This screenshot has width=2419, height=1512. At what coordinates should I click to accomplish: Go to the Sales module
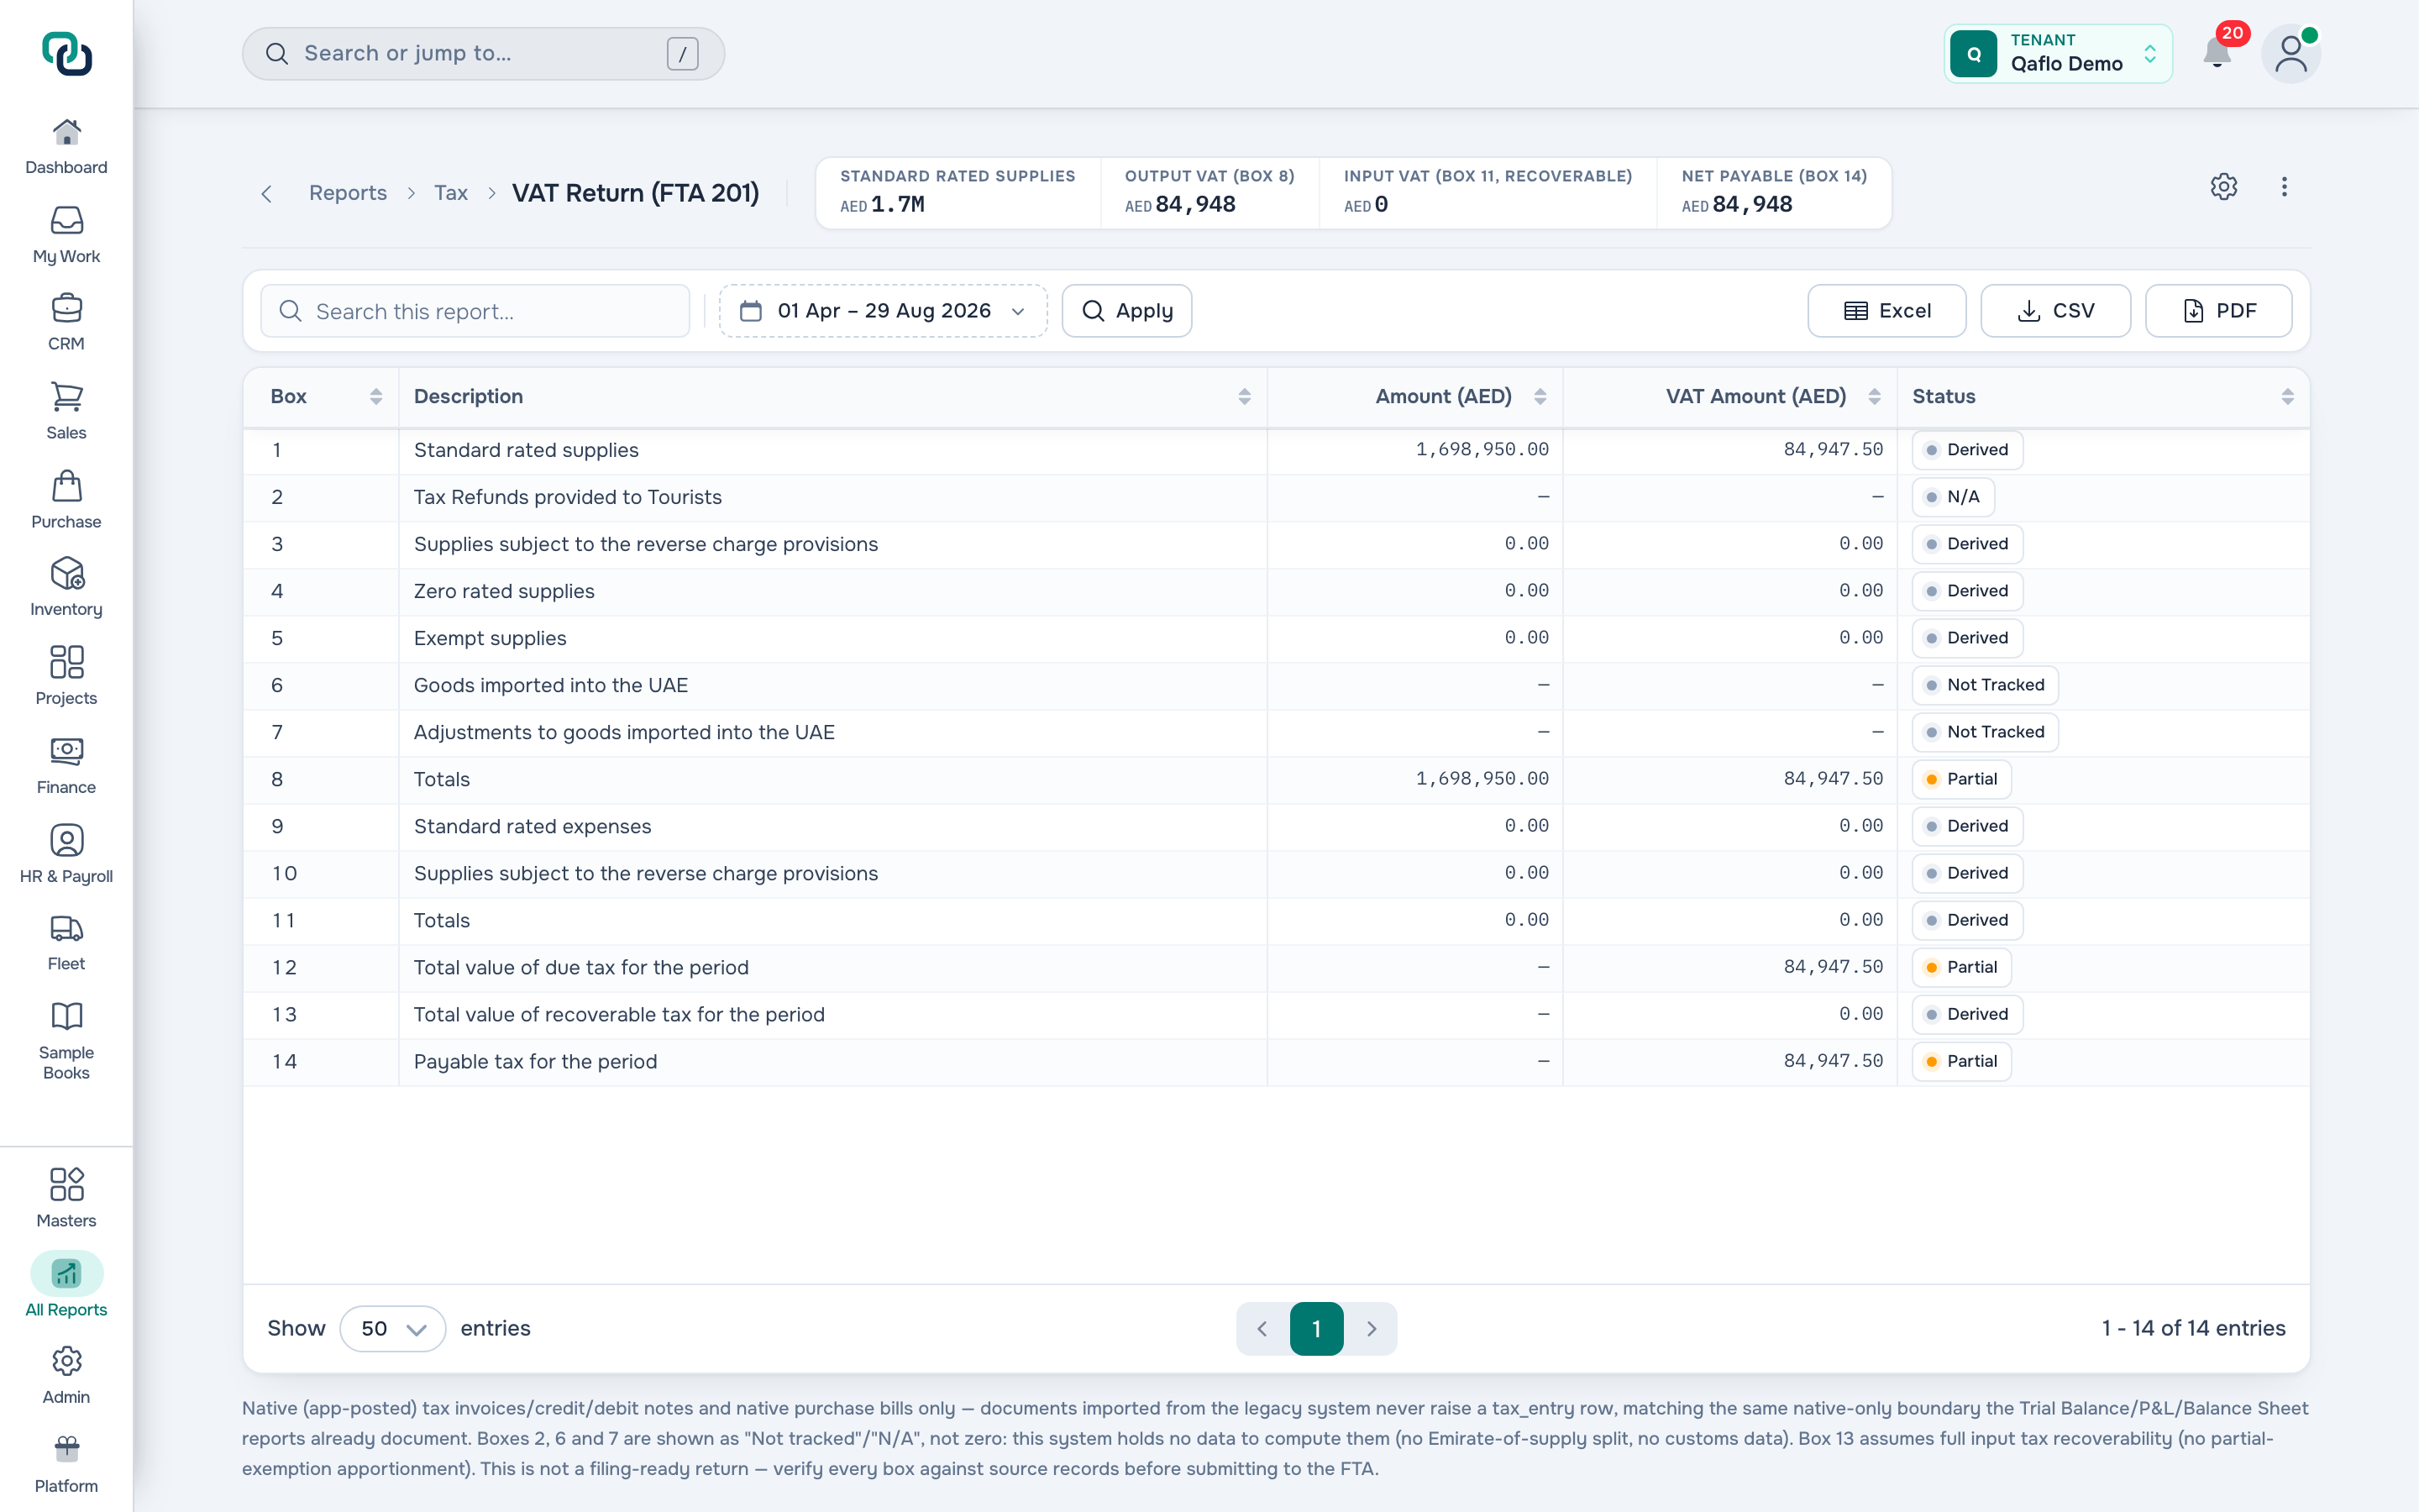66,412
